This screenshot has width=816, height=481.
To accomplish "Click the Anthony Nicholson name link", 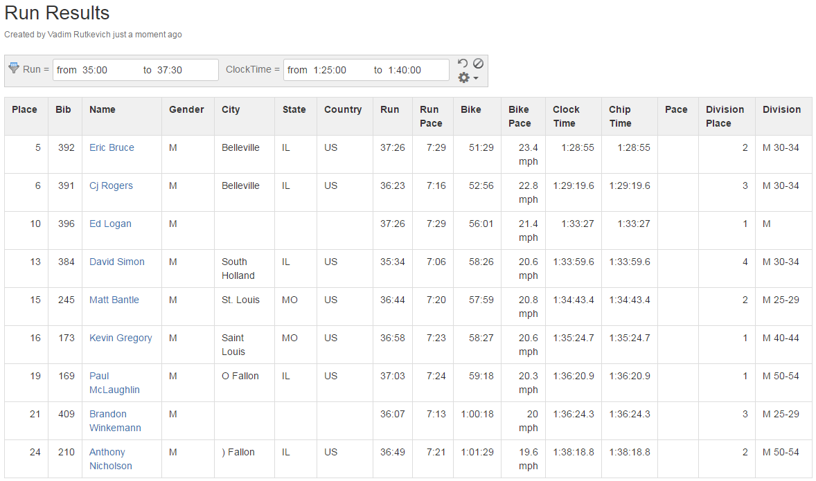I will point(110,459).
